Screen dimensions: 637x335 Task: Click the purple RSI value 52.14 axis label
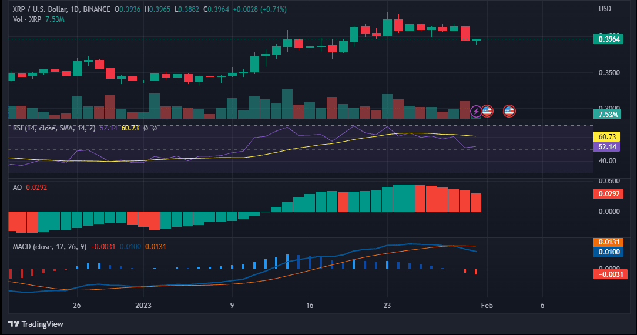point(606,146)
